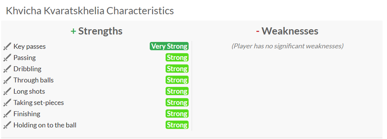Click the Taking set-pieces strength label
This screenshot has width=387, height=139.
tap(39, 103)
